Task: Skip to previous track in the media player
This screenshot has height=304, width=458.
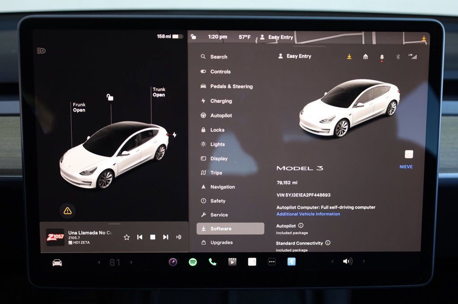Action: click(140, 237)
